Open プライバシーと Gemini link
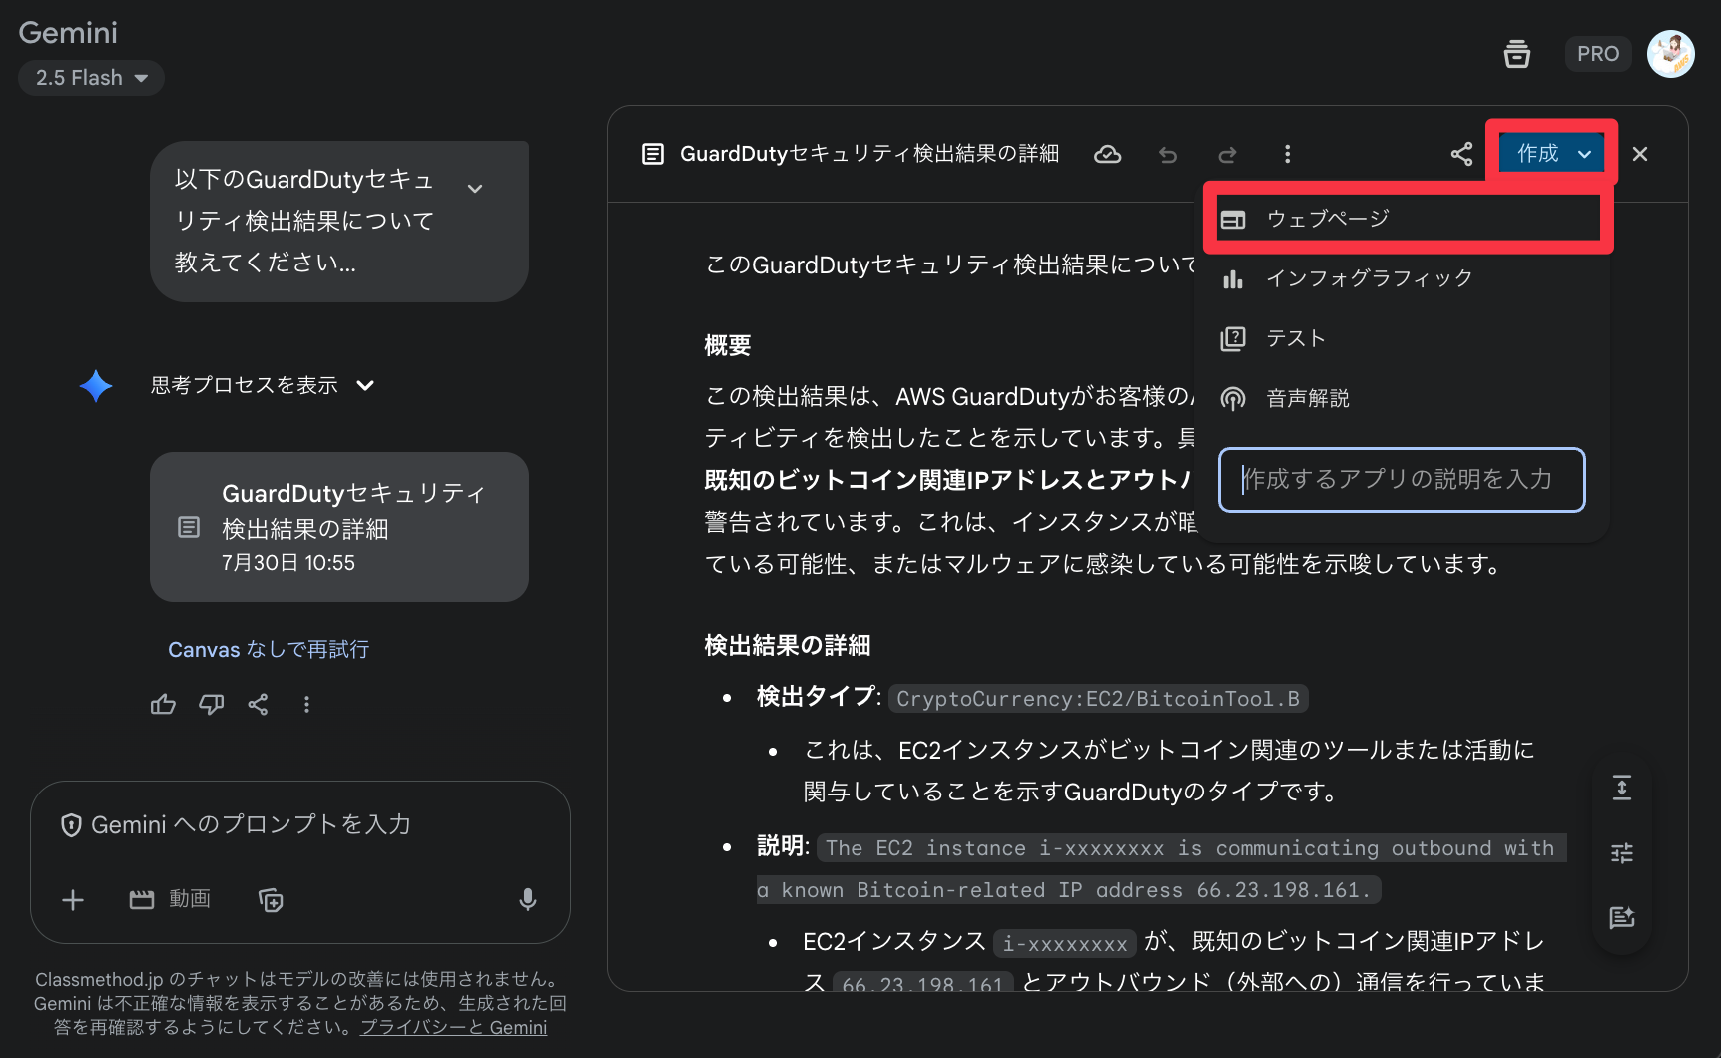Viewport: 1721px width, 1058px height. [453, 1027]
